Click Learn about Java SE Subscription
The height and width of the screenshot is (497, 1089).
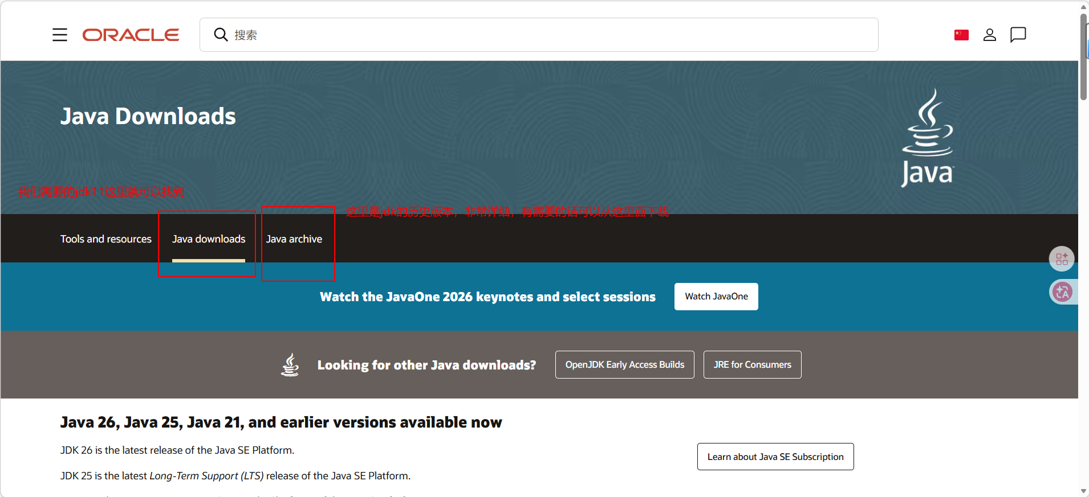click(x=775, y=457)
